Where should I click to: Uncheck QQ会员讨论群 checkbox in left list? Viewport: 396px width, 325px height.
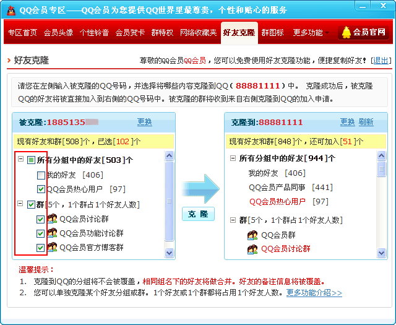click(40, 219)
